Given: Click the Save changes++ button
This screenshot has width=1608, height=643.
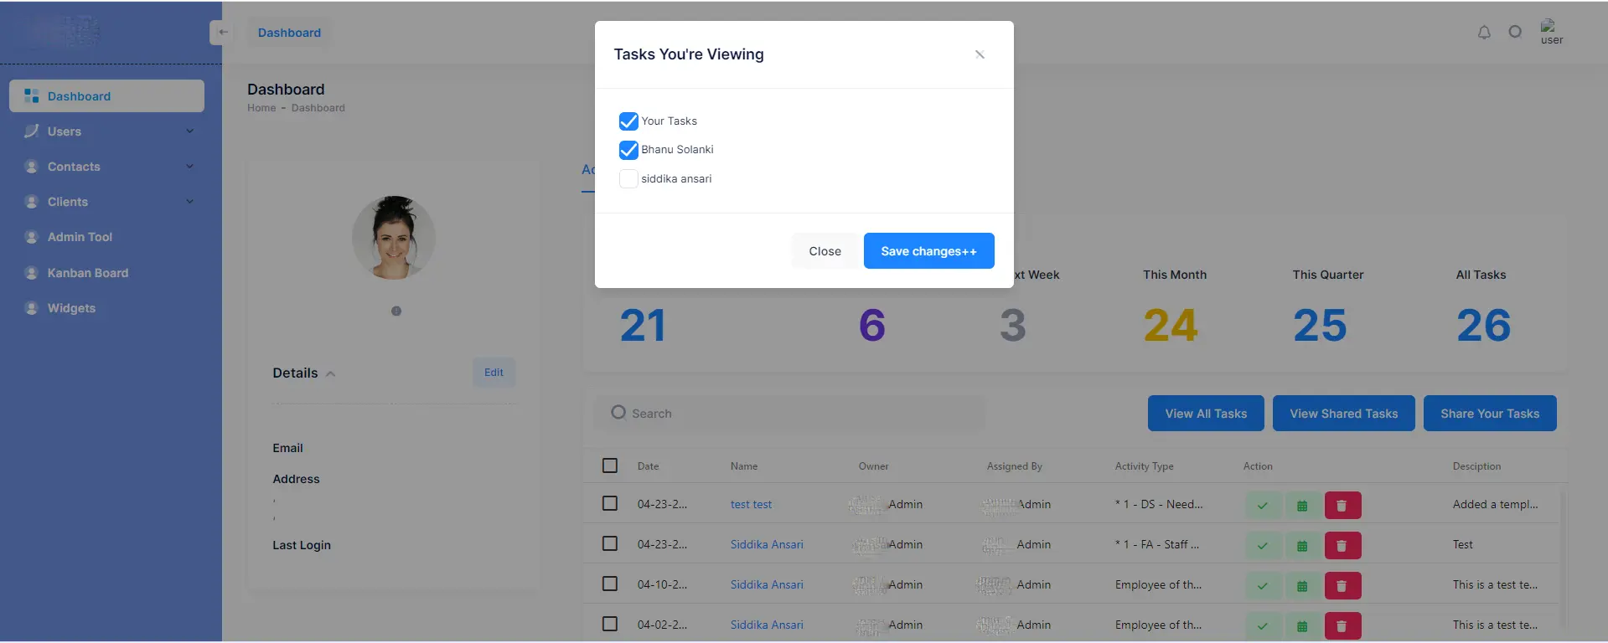Looking at the screenshot, I should (x=928, y=251).
